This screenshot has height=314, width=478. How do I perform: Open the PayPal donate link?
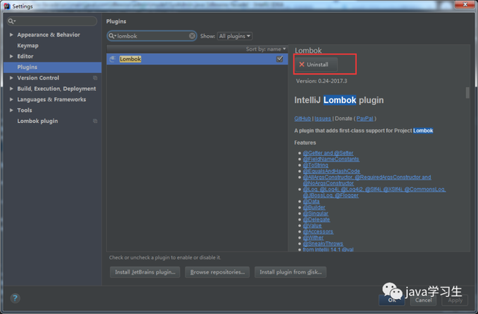click(x=364, y=119)
